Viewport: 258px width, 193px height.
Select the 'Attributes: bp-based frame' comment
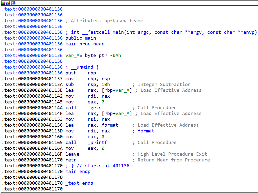point(104,21)
